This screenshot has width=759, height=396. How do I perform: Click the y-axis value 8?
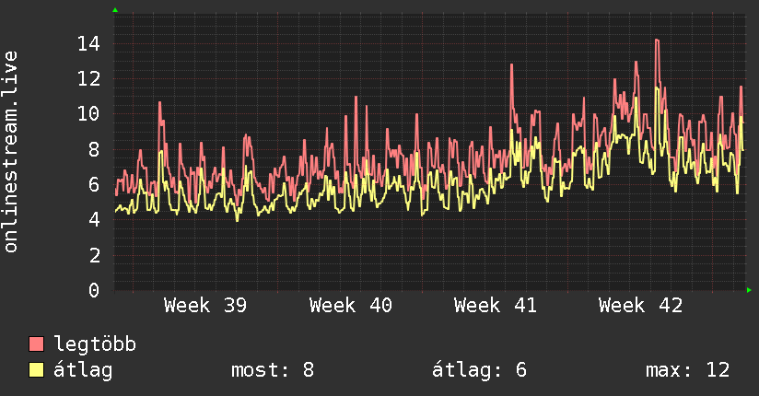[x=94, y=149]
